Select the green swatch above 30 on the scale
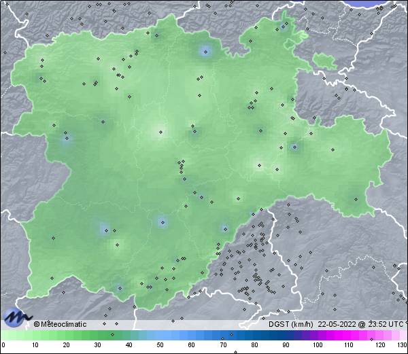This screenshot has width=408, height=354. [97, 336]
